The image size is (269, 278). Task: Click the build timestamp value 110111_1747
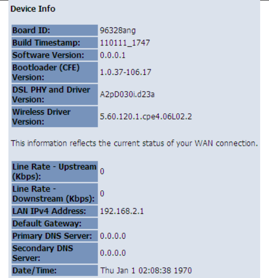[x=119, y=43]
